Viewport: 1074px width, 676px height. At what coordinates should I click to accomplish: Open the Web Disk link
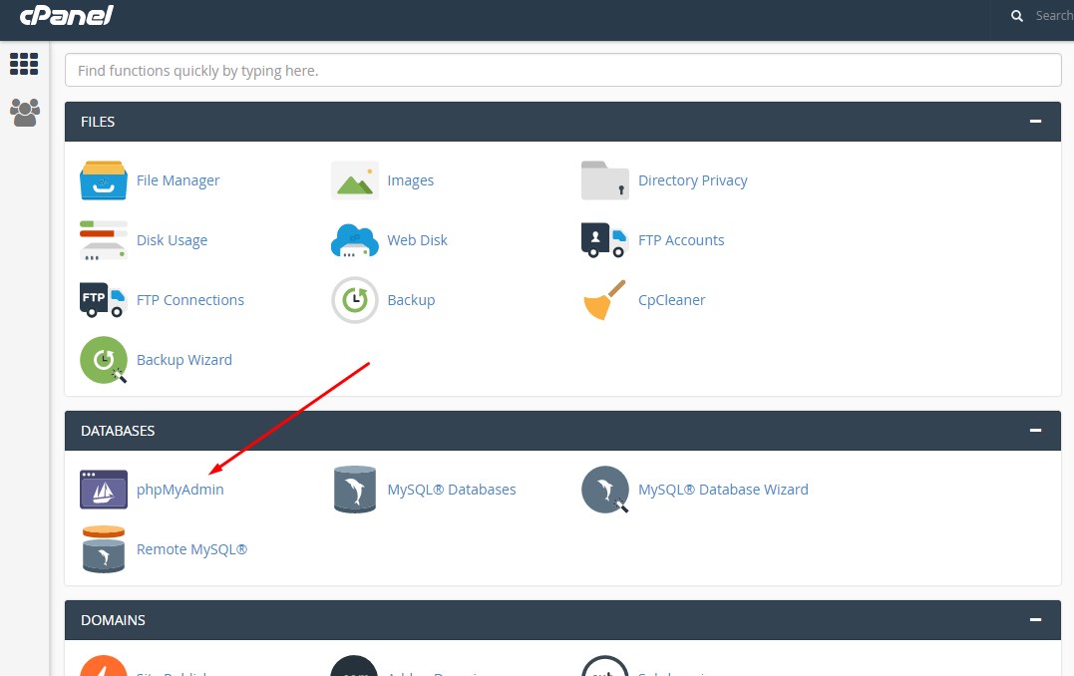(x=417, y=240)
